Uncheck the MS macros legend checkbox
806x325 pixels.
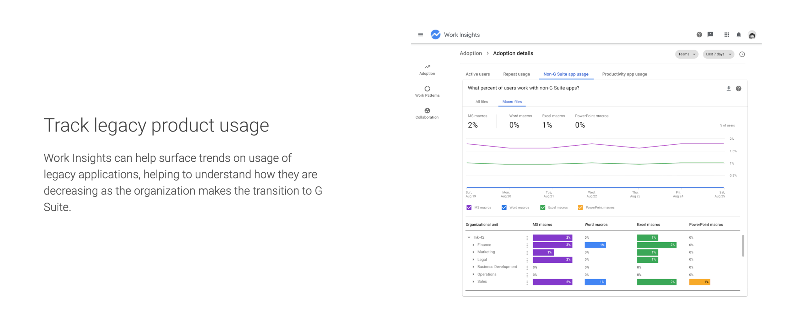(469, 207)
